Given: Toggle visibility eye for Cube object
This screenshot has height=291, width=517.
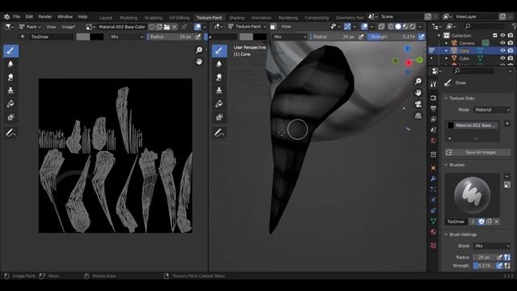Looking at the screenshot, I should point(502,58).
